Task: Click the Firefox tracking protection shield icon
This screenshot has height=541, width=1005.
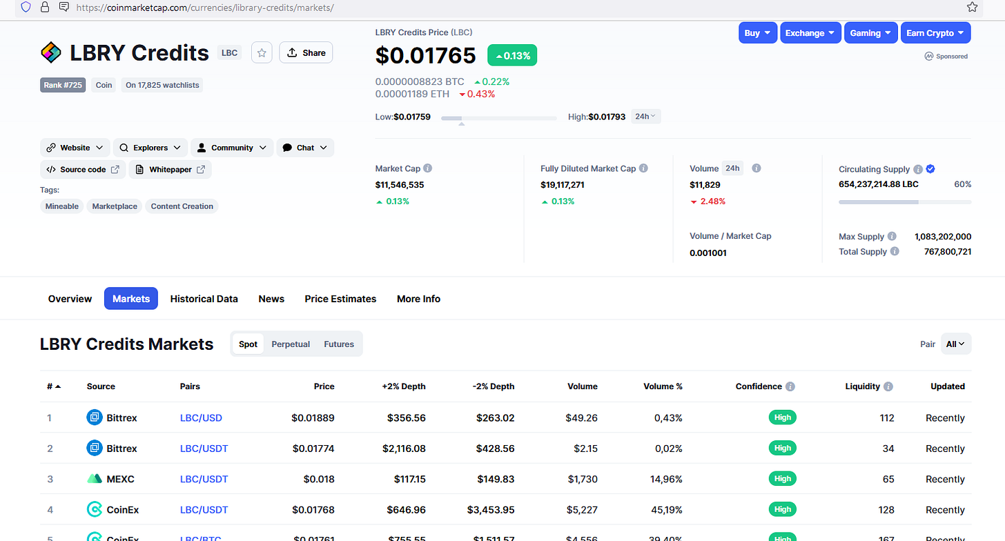Action: [x=26, y=7]
